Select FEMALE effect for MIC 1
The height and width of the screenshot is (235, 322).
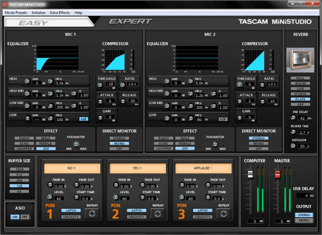pyautogui.click(x=46, y=143)
